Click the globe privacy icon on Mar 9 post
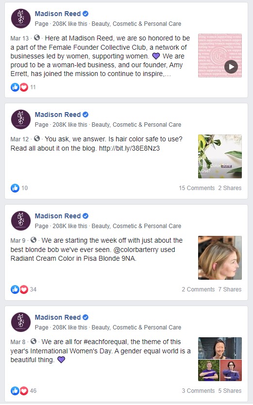 [34, 240]
